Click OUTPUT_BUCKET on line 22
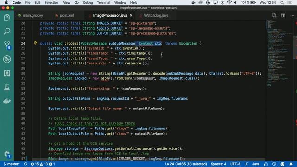 [x=110, y=33]
